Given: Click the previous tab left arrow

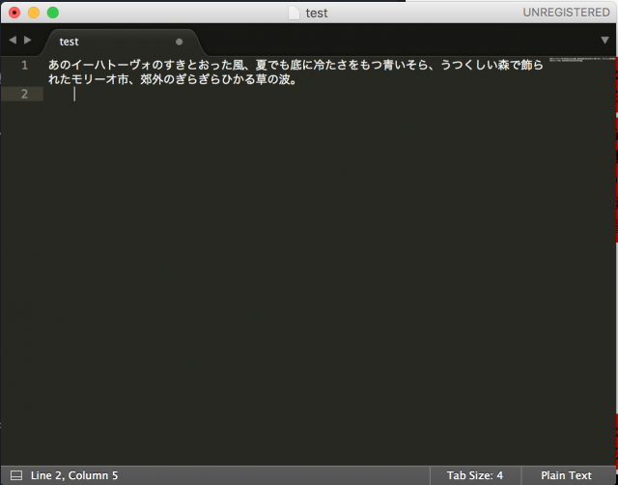Looking at the screenshot, I should pyautogui.click(x=13, y=41).
